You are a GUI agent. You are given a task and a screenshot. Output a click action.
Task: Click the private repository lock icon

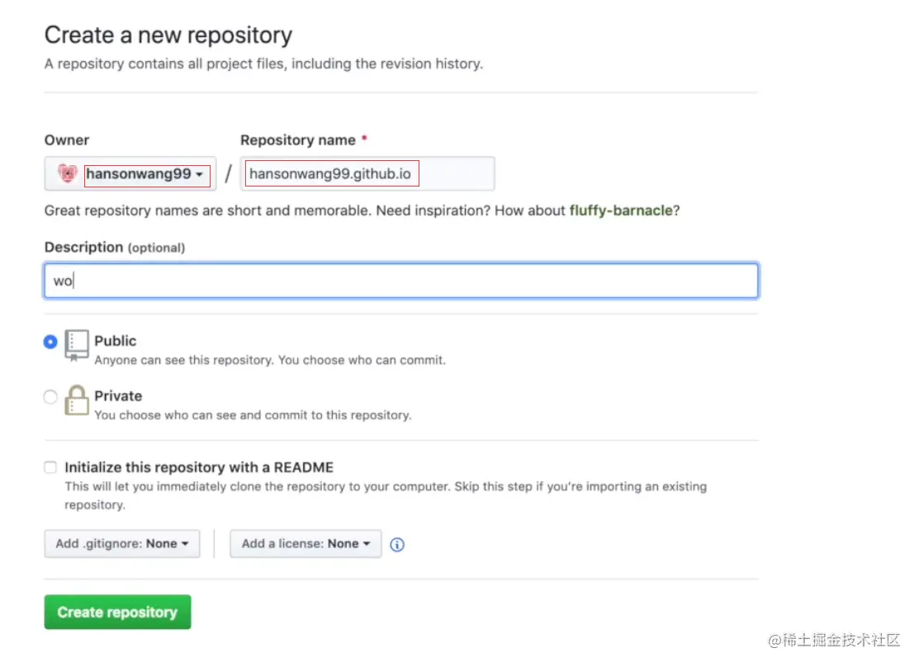76,400
